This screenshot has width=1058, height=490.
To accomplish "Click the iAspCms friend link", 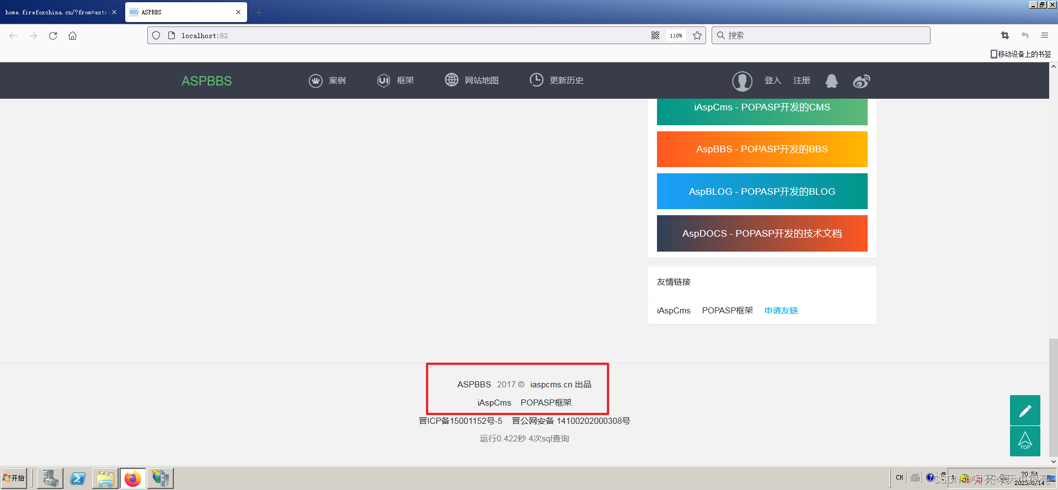I will click(674, 311).
